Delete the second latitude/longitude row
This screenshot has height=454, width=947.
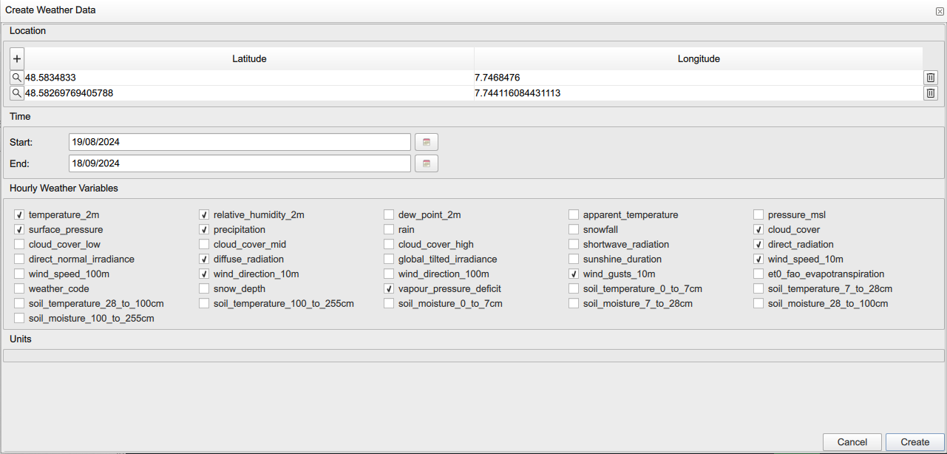click(x=930, y=93)
